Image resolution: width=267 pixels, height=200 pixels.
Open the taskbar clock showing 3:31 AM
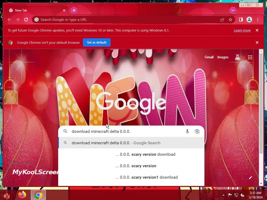[256, 195]
